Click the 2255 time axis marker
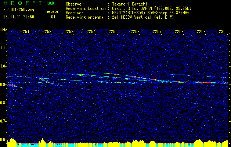The width and height of the screenshot is (231, 147). (x=113, y=31)
